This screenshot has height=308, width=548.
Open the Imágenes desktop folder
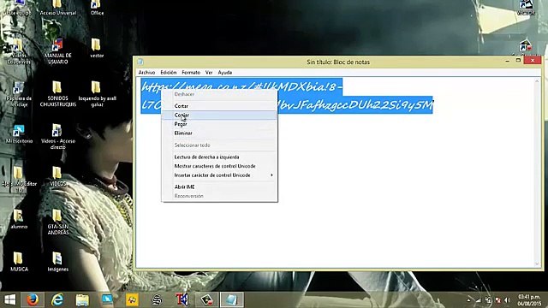[57, 262]
